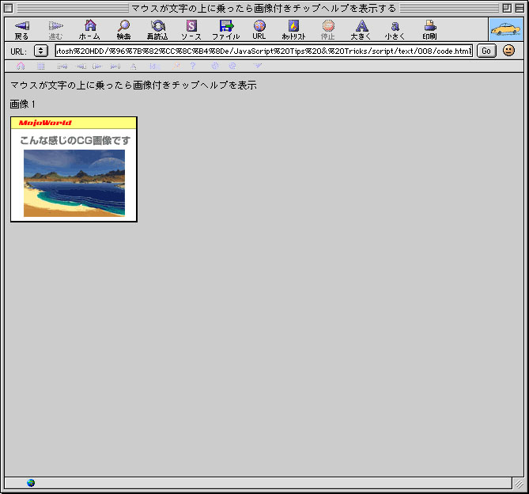Open the URL history popup stepper

coord(41,51)
